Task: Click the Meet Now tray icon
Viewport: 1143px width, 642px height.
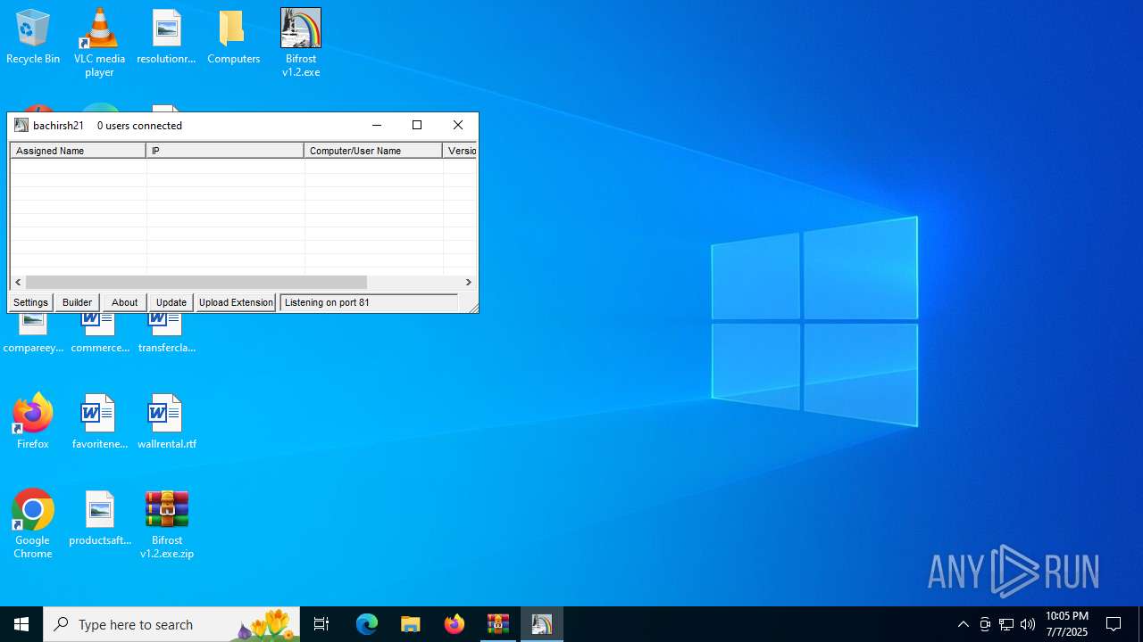Action: click(985, 624)
